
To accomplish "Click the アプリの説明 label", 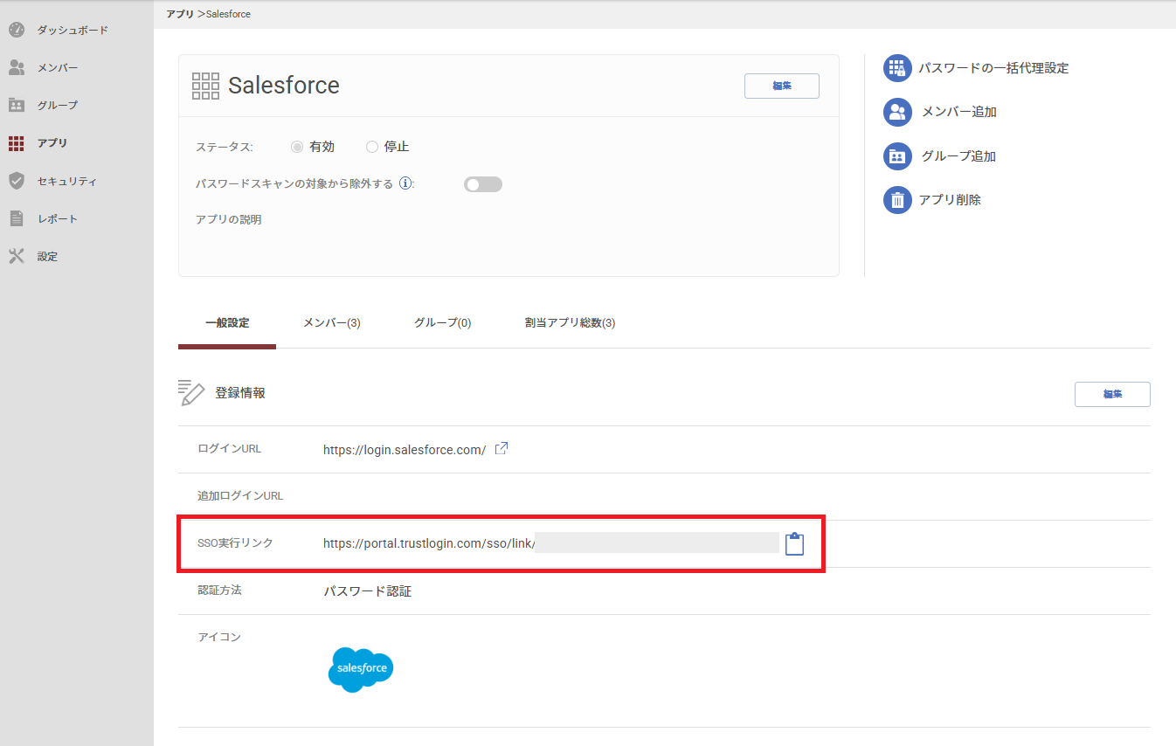I will click(x=229, y=219).
